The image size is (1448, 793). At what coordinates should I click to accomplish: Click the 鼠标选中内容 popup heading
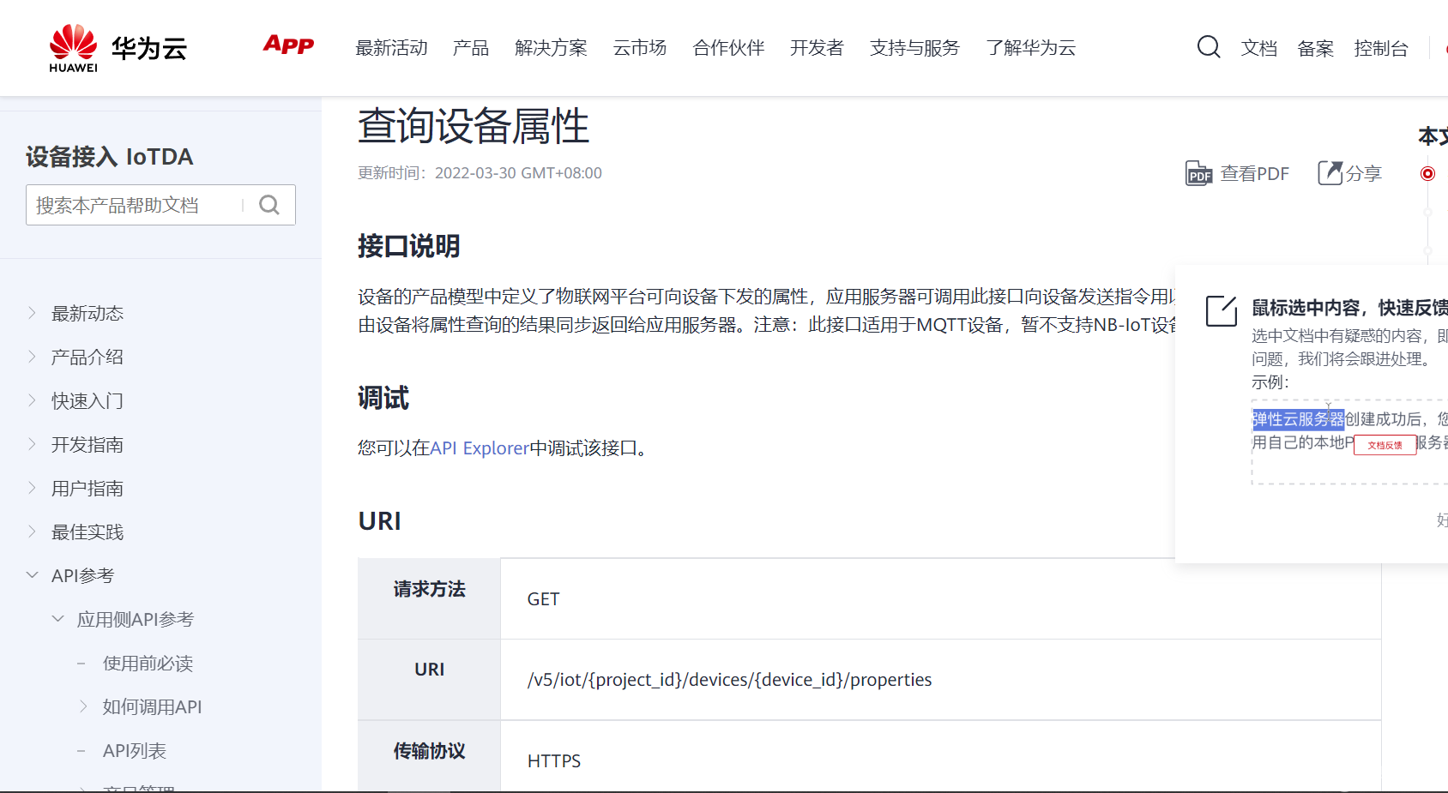pos(1348,308)
